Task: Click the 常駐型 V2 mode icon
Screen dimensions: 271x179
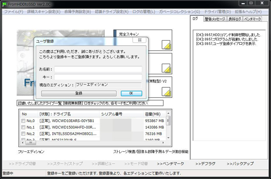Action: click(166, 92)
